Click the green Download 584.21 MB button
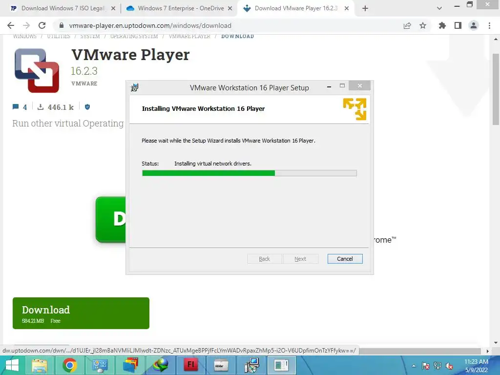 coord(81,313)
